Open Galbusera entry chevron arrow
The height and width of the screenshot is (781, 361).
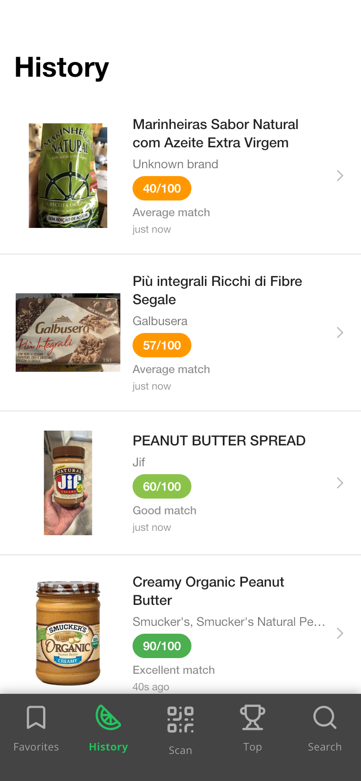(x=340, y=333)
